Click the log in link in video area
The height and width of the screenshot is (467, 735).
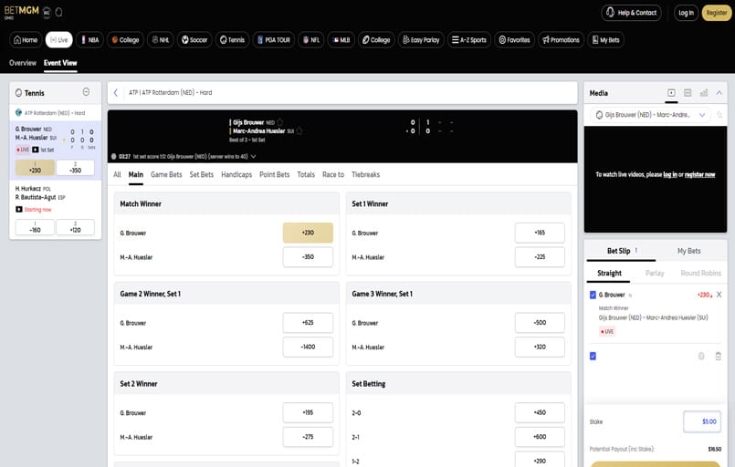(670, 175)
